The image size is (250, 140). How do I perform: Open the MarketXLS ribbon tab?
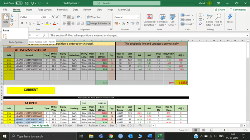click(x=124, y=10)
